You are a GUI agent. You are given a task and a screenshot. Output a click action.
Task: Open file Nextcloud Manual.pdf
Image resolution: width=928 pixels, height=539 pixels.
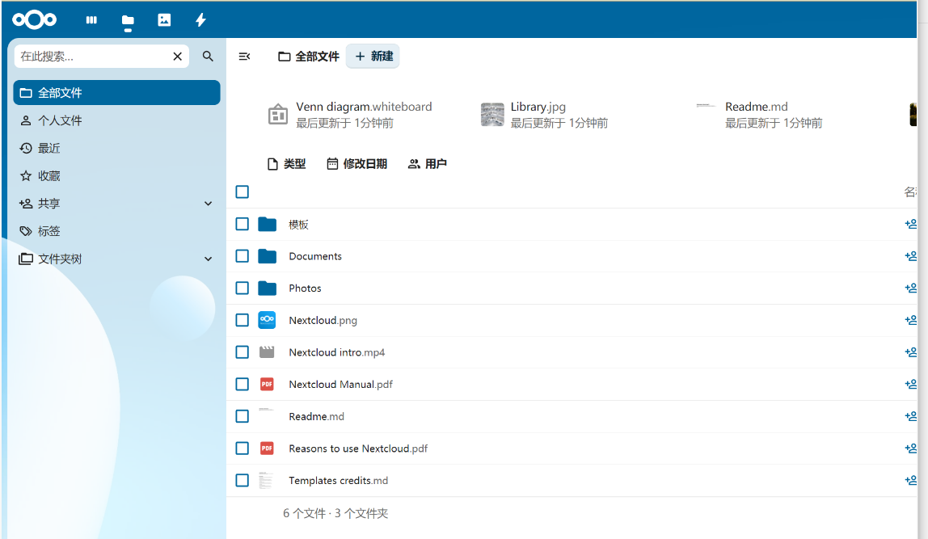click(340, 384)
